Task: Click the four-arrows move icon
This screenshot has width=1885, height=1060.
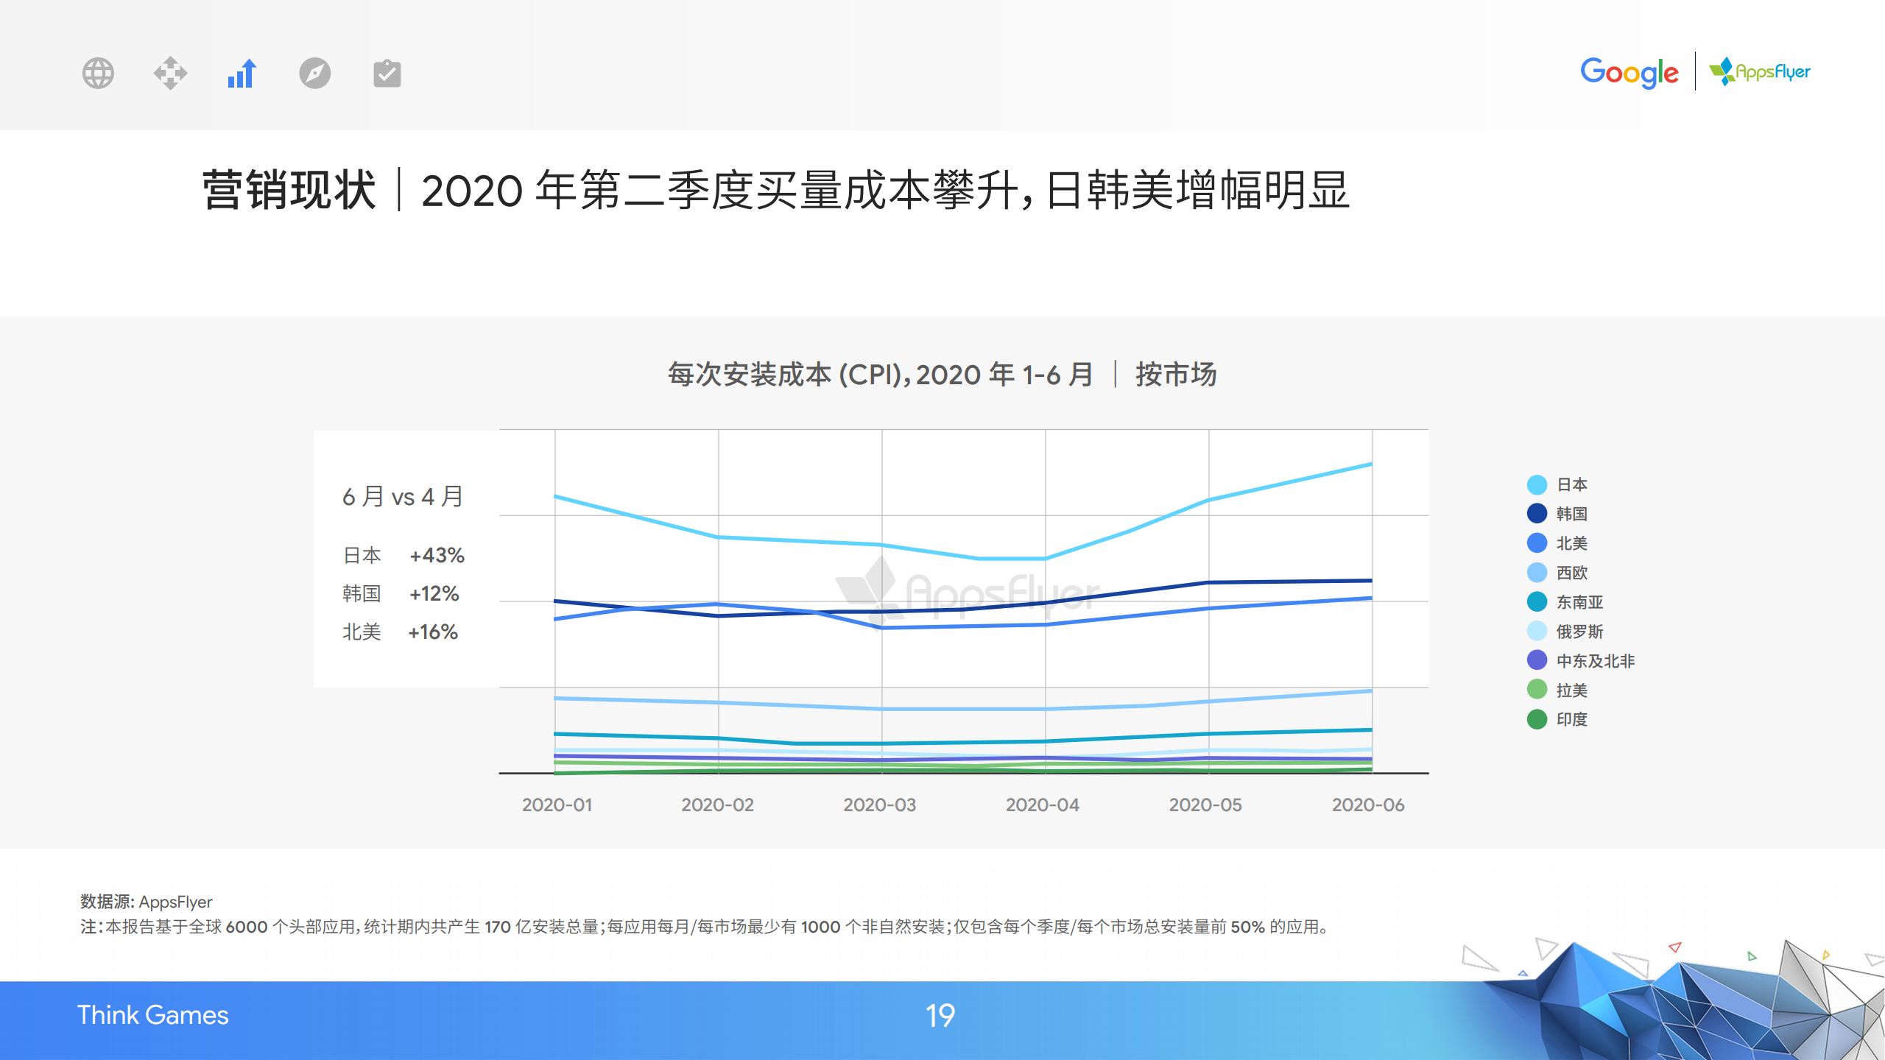Action: tap(170, 73)
